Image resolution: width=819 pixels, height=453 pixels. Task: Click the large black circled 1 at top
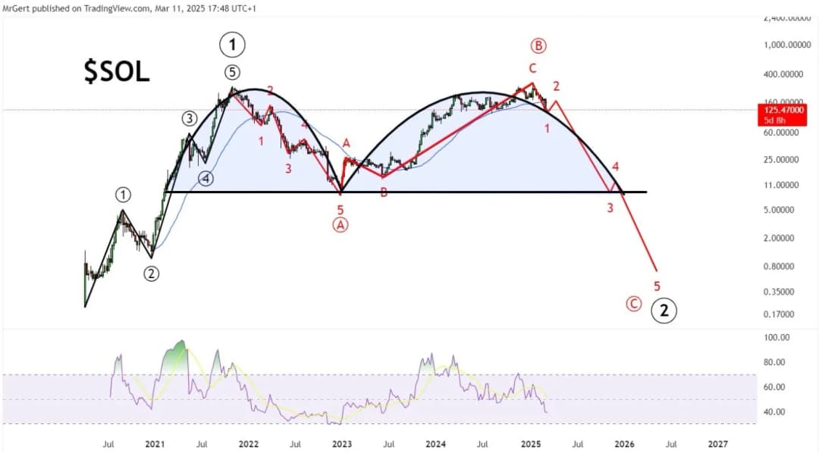point(232,45)
